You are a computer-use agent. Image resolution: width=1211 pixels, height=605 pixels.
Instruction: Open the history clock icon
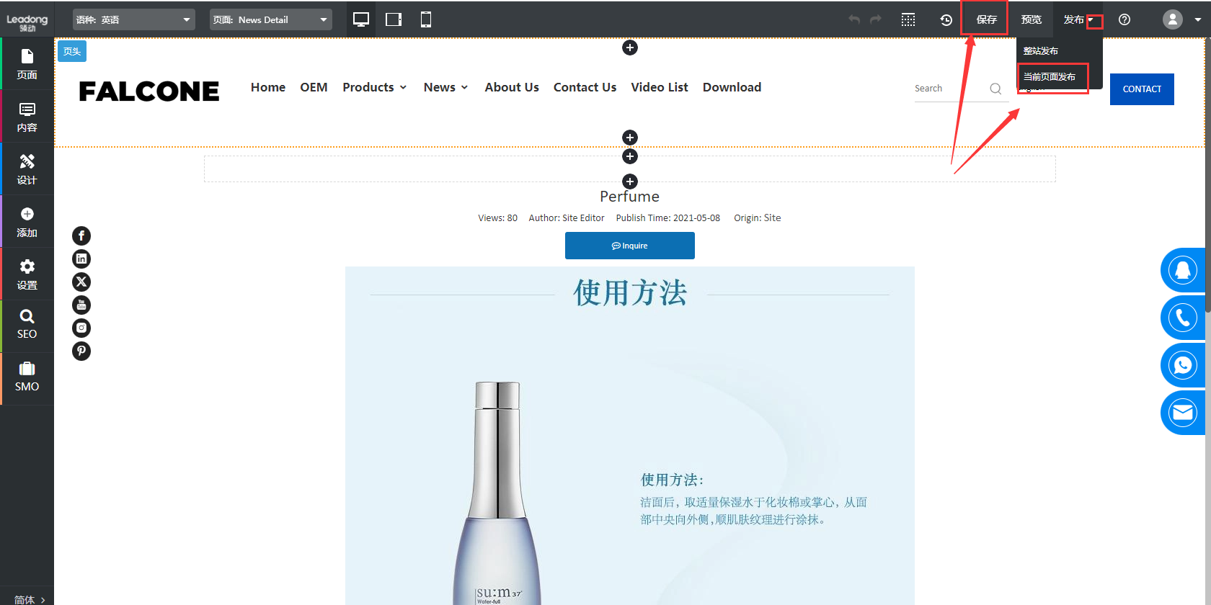tap(946, 20)
